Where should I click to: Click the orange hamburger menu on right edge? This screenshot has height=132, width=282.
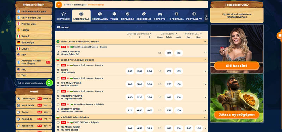tap(280, 35)
